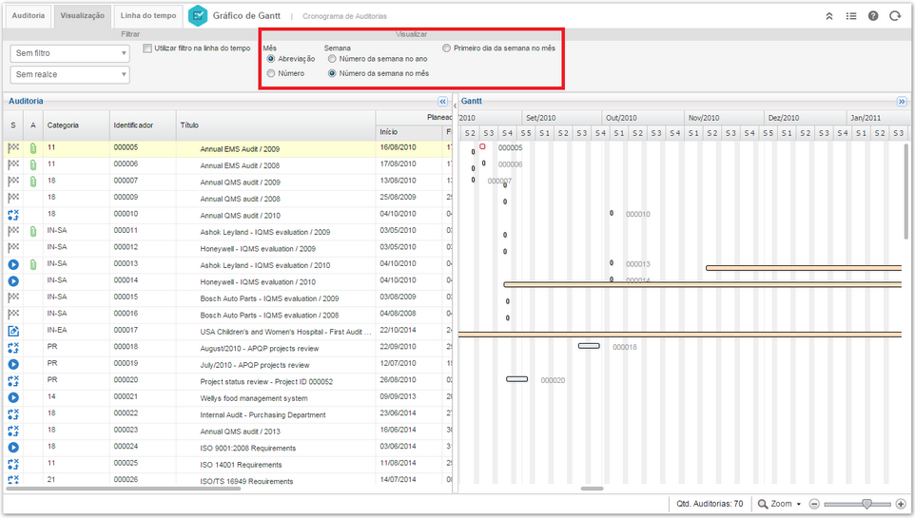Screen dimensions: 915x518
Task: Click the 000020 task bar in Gantt
Action: point(517,379)
